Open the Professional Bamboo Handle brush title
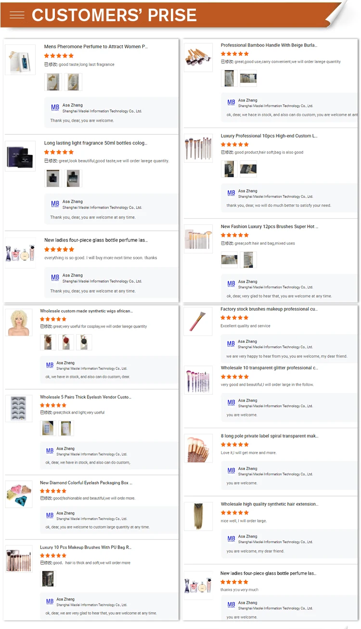The height and width of the screenshot is (629, 361). [269, 45]
